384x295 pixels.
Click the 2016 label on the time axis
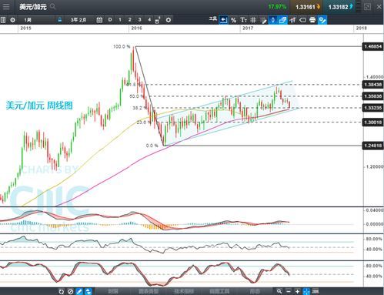(136, 28)
